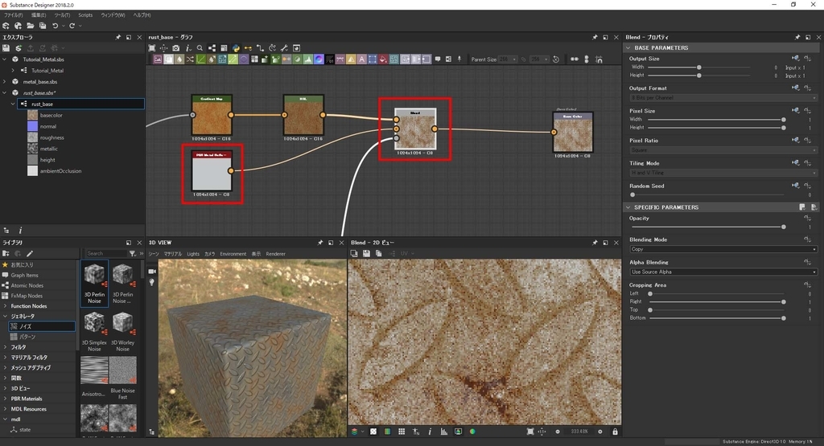Click the save image icon in 2D view

click(366, 253)
